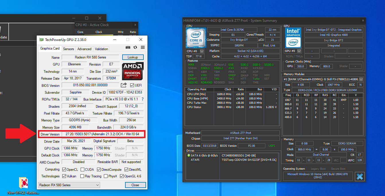
Task: Click the Intel HD Graphics 4000 field
Action: (334, 35)
